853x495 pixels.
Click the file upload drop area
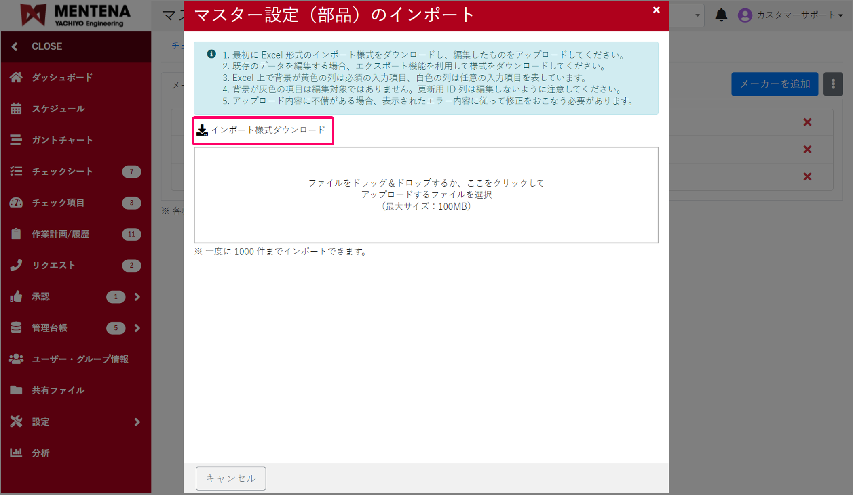426,195
